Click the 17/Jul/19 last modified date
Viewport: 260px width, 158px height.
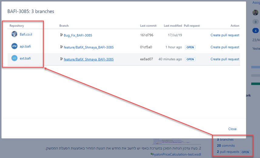[x=175, y=35]
